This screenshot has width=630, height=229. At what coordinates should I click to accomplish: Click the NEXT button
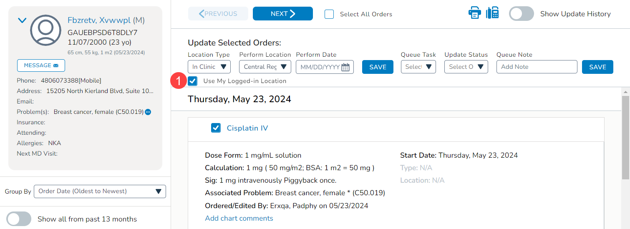(282, 14)
